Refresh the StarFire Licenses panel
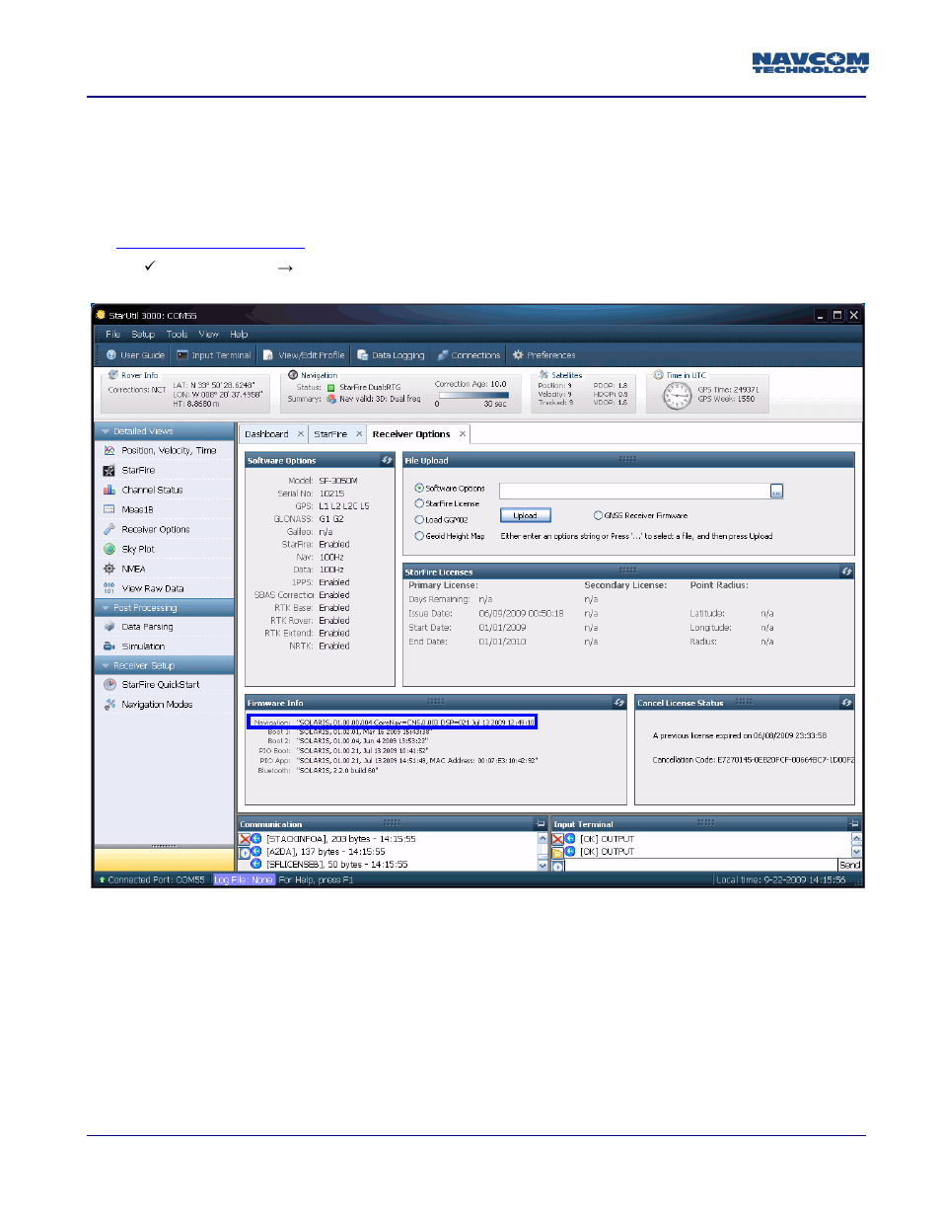 coord(846,571)
